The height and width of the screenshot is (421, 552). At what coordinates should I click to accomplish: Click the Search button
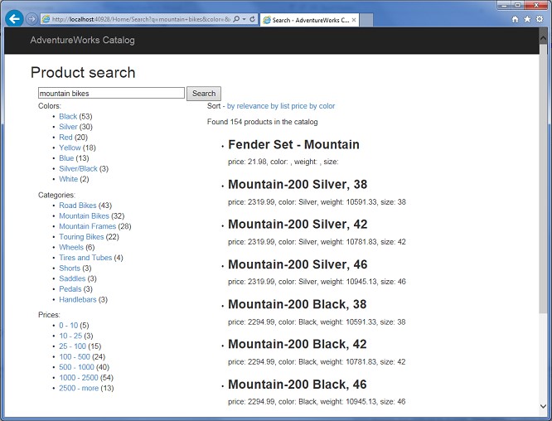pos(204,94)
